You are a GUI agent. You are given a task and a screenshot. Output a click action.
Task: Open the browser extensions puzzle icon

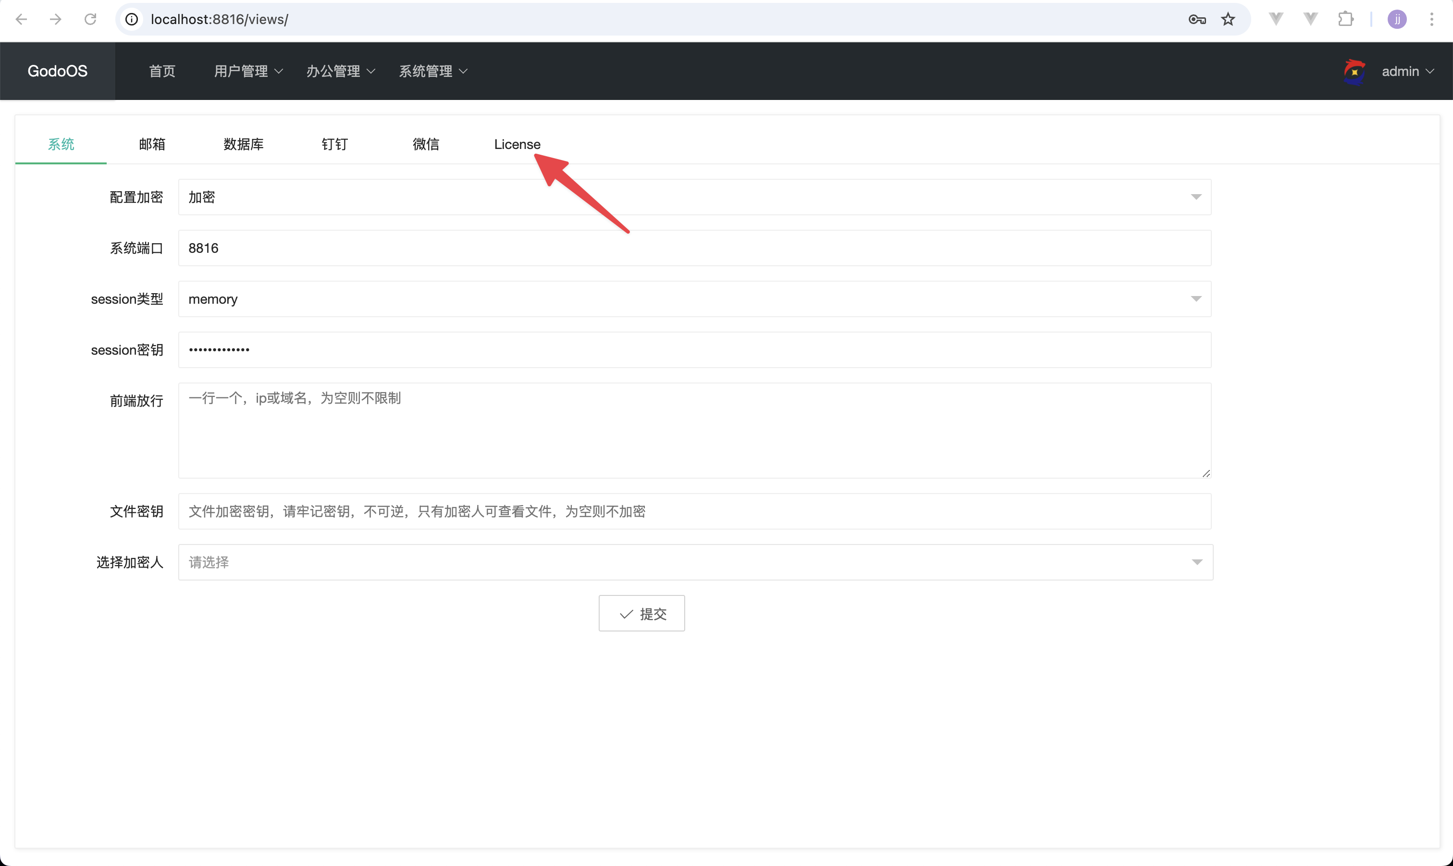[x=1346, y=19]
